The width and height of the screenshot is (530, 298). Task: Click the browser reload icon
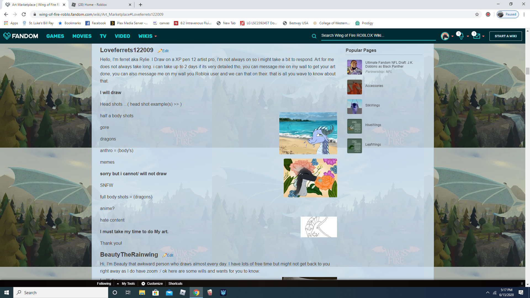tap(24, 14)
